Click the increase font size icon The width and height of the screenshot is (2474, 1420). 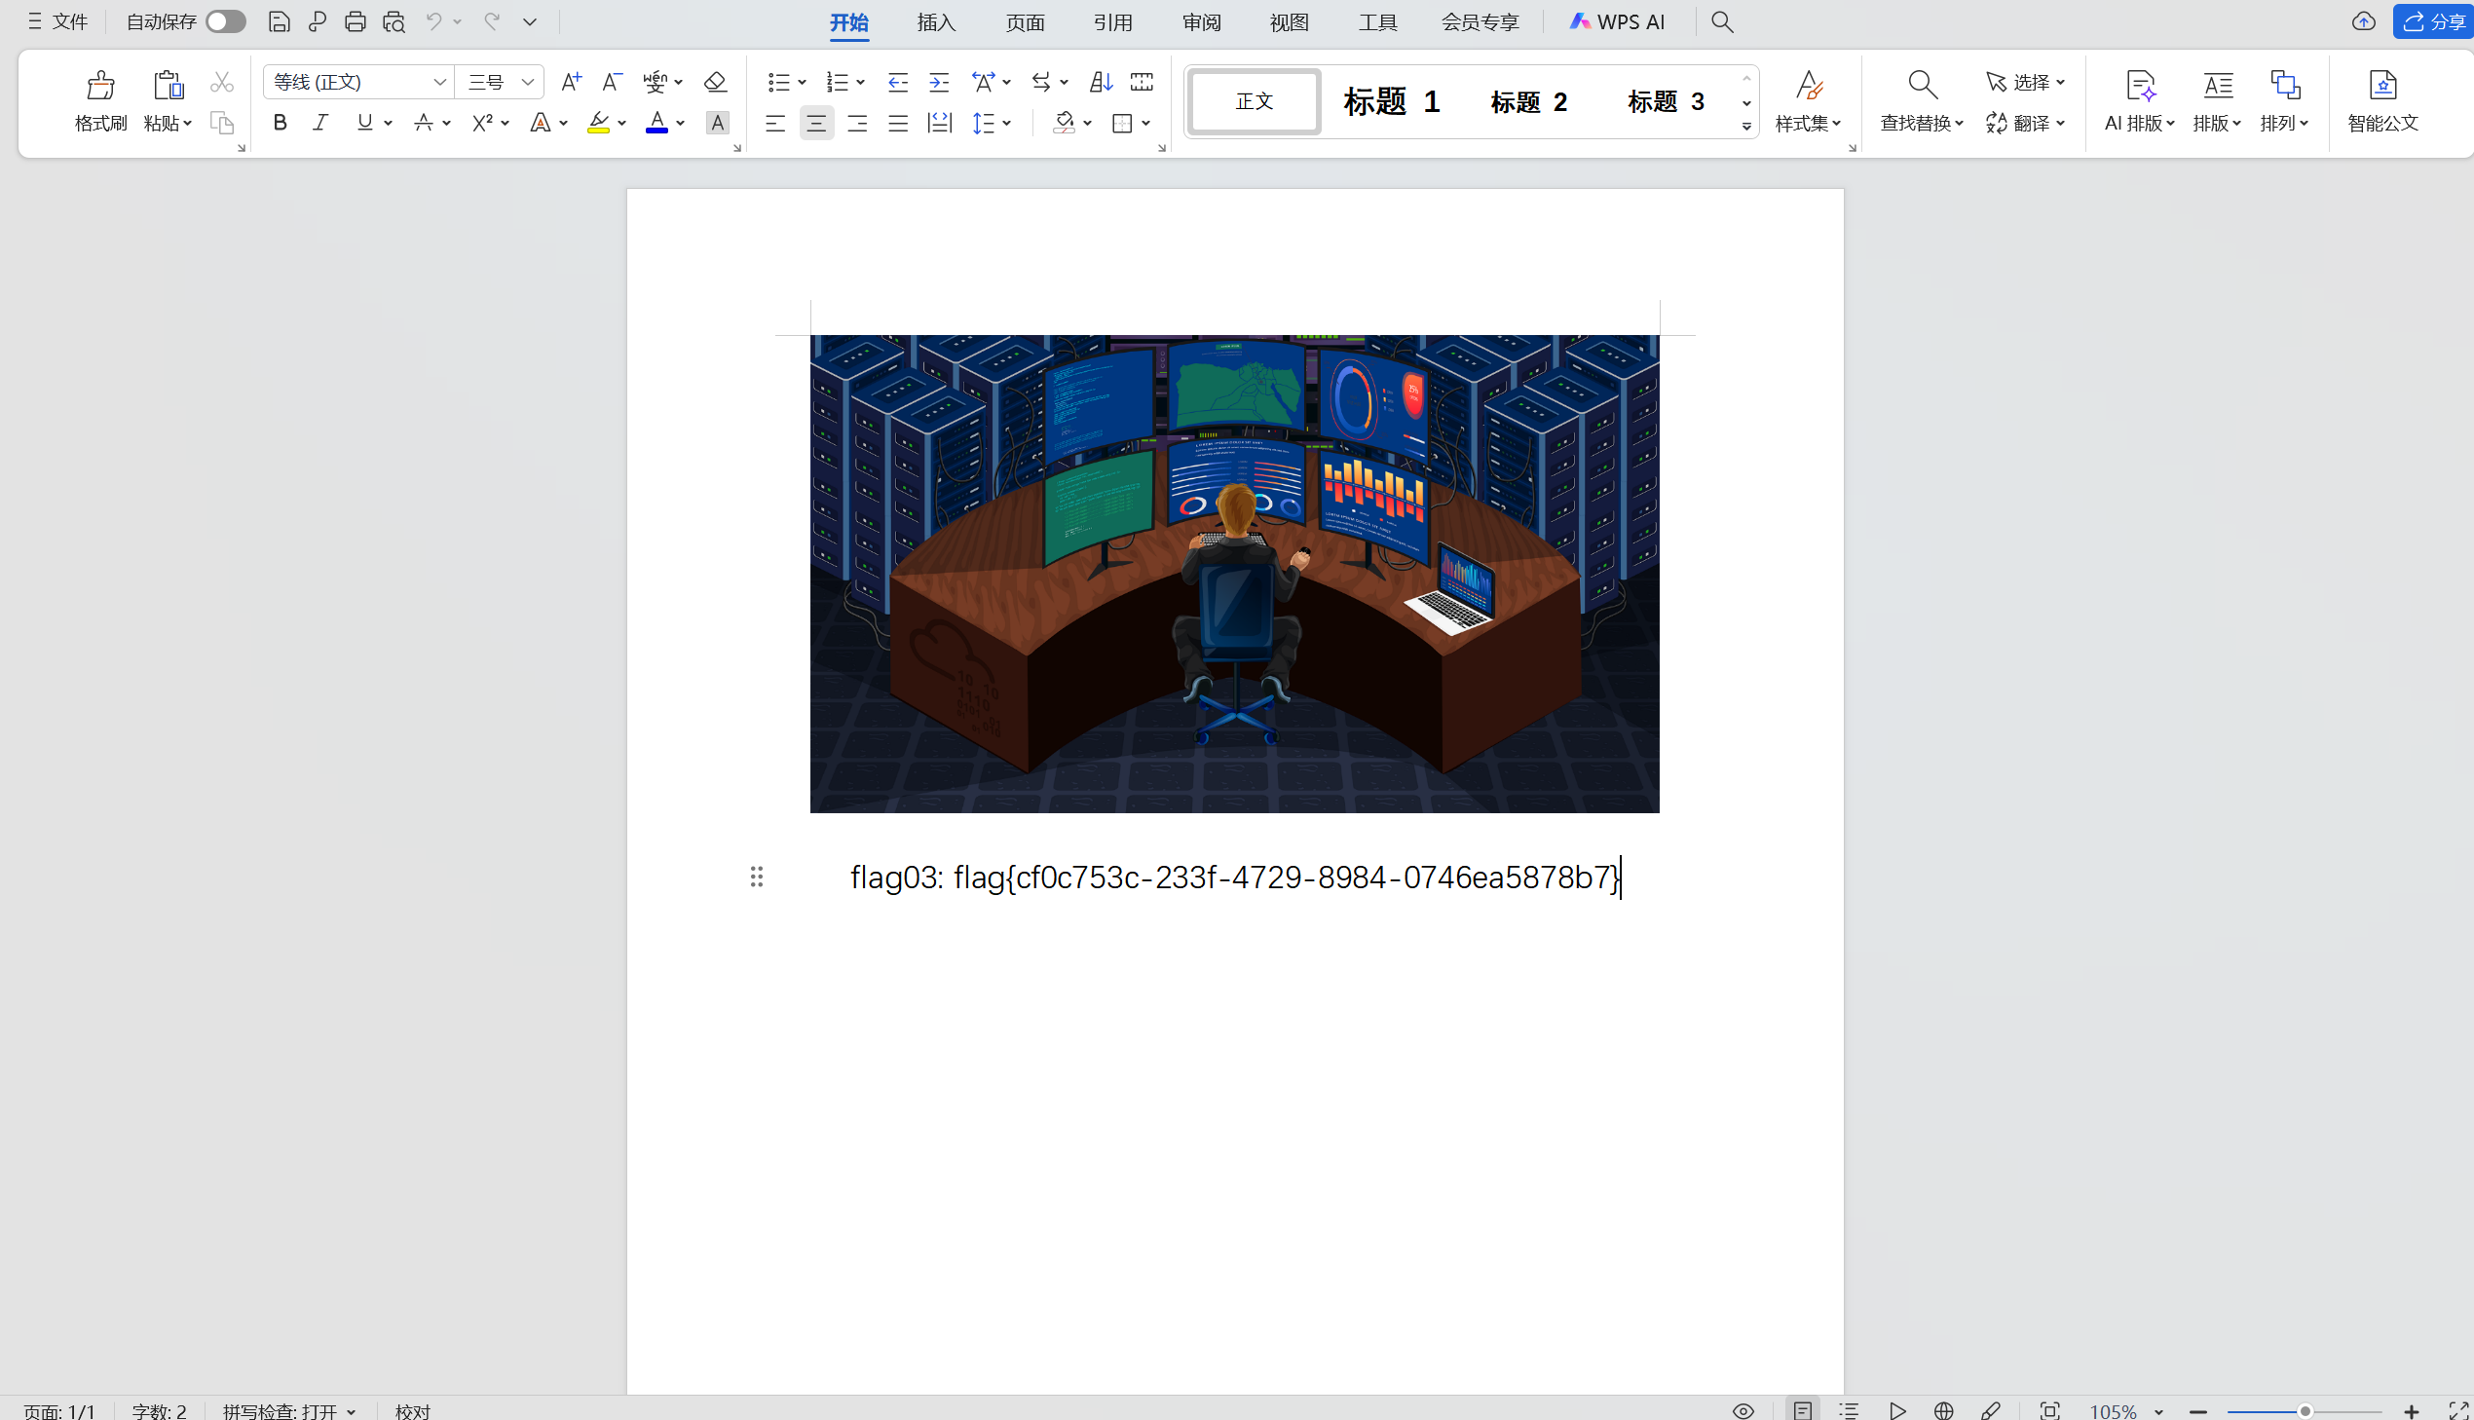pyautogui.click(x=572, y=82)
